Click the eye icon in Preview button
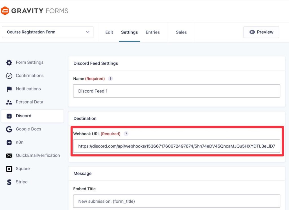The height and width of the screenshot is (210, 289). pyautogui.click(x=252, y=32)
